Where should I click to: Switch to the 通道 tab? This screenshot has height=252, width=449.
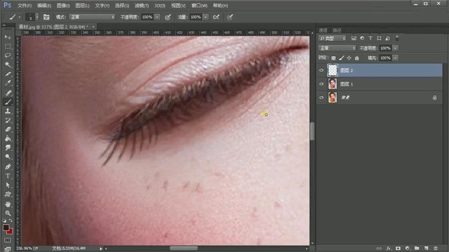[322, 30]
